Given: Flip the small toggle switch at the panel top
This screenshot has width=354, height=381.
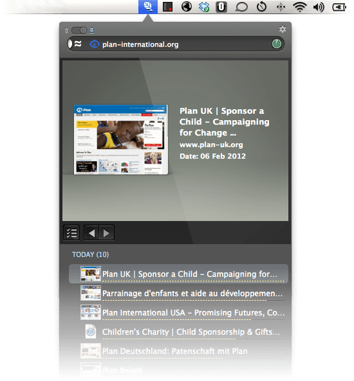Looking at the screenshot, I should [79, 30].
